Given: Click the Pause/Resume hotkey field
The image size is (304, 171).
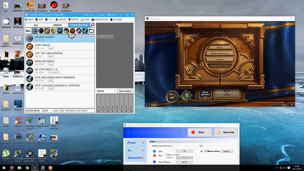Looking at the screenshot, I should click(x=184, y=162).
